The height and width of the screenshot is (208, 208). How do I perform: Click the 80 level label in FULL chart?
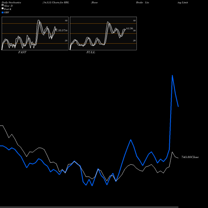coord(134,20)
